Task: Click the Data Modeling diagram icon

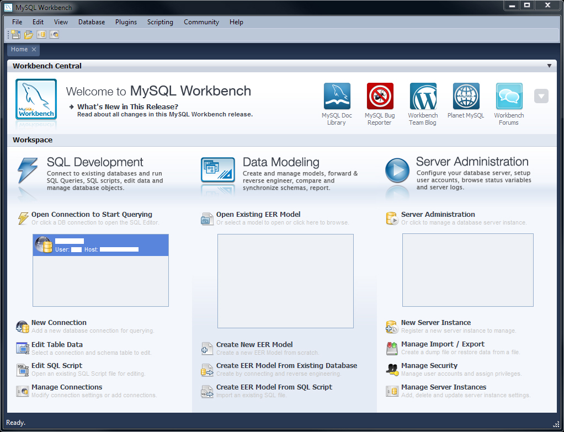Action: (217, 170)
